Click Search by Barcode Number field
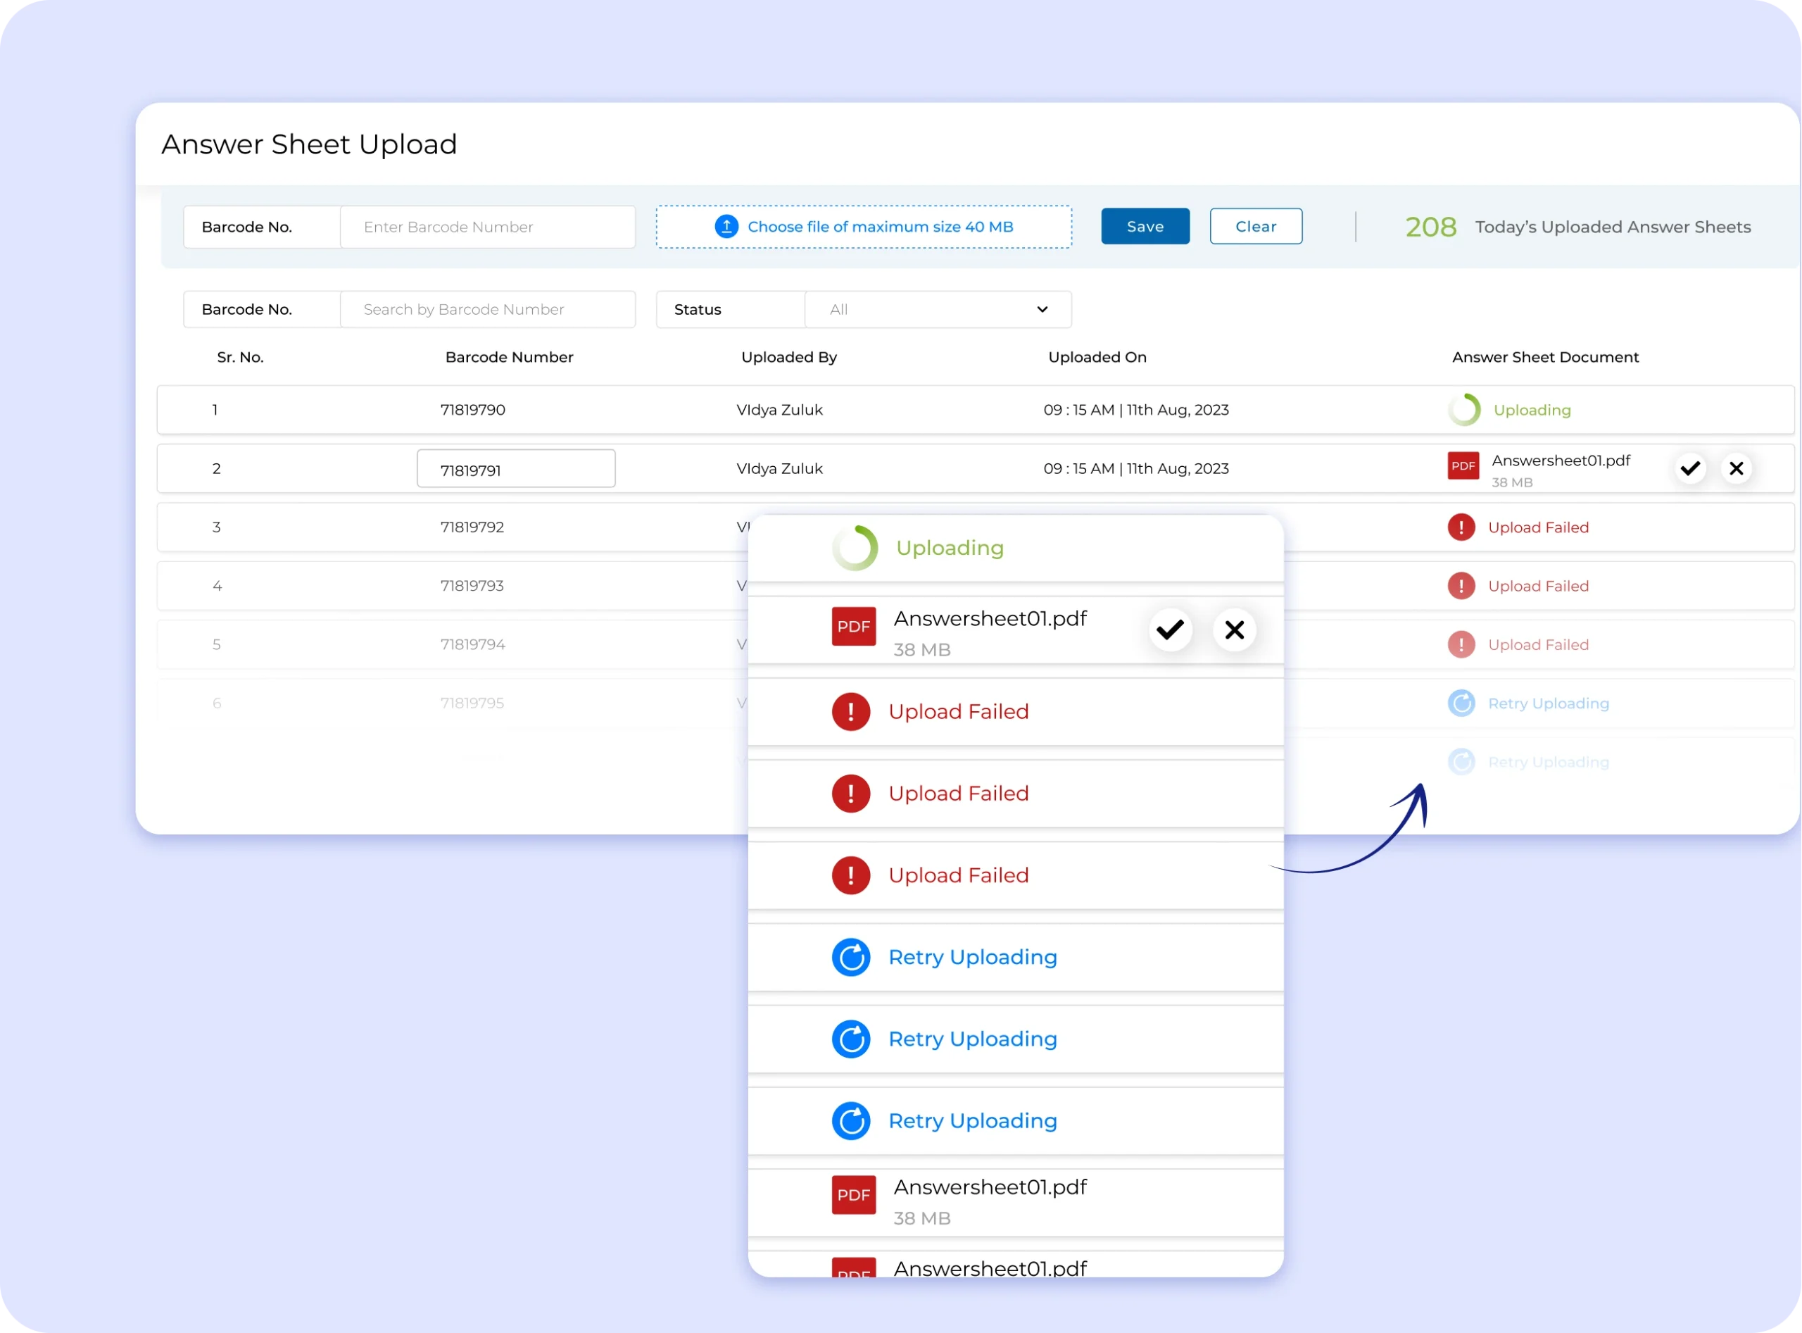This screenshot has height=1333, width=1802. pyautogui.click(x=487, y=309)
